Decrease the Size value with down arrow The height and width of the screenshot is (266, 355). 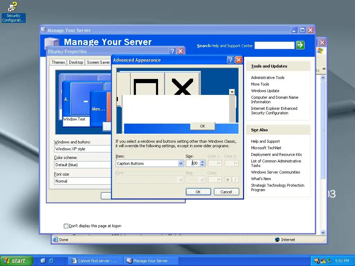202,165
